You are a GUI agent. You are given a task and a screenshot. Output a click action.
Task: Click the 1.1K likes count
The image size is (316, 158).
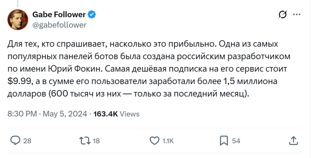click(x=168, y=141)
